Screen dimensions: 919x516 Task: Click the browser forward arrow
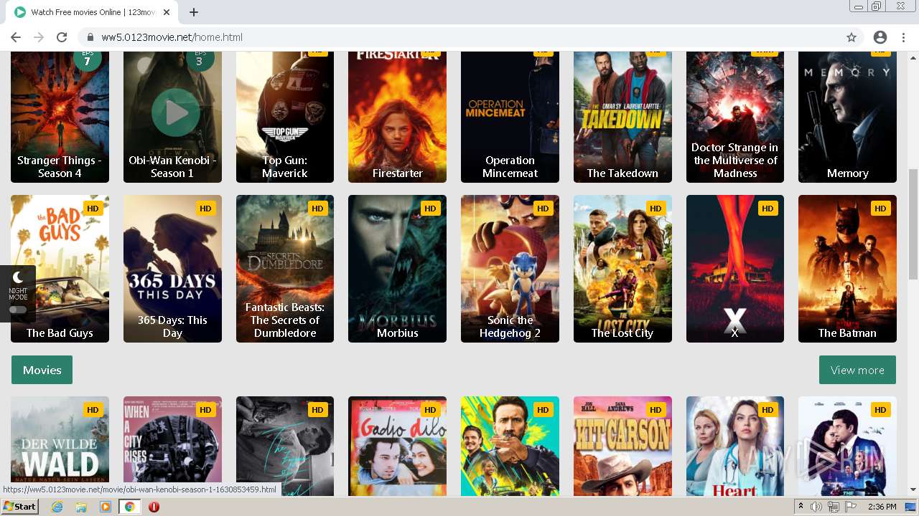tap(39, 37)
